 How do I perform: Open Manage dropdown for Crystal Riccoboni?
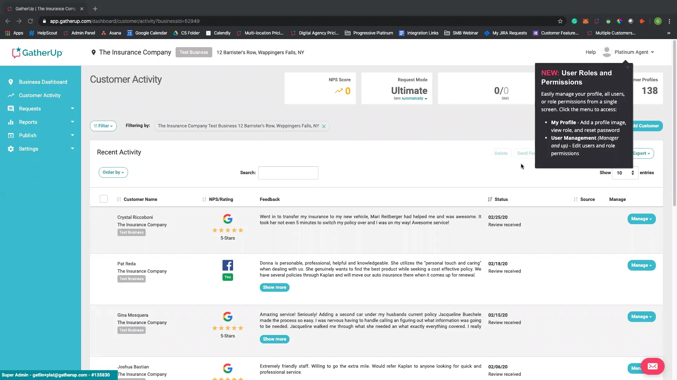tap(641, 219)
